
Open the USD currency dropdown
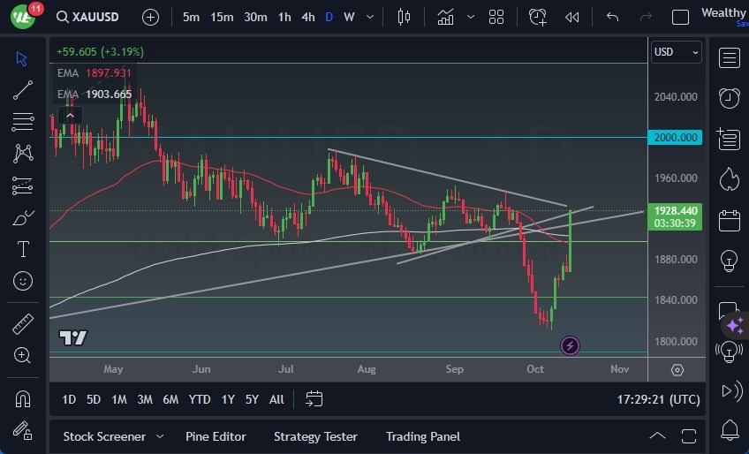(x=677, y=52)
